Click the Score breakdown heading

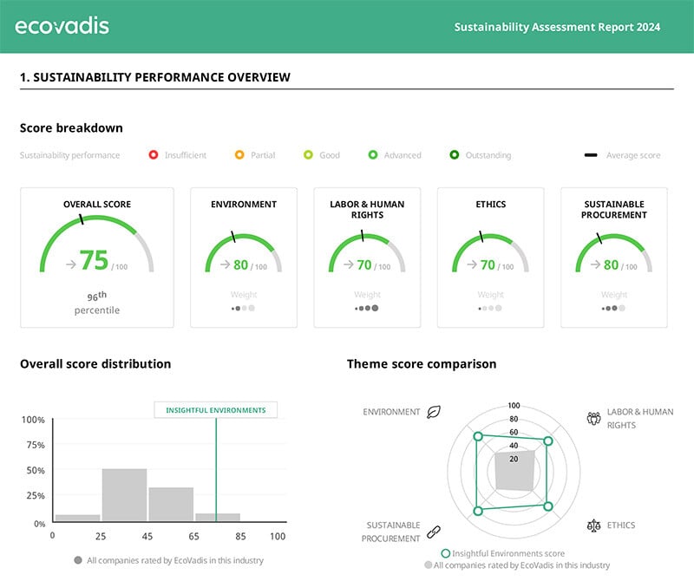pos(71,127)
